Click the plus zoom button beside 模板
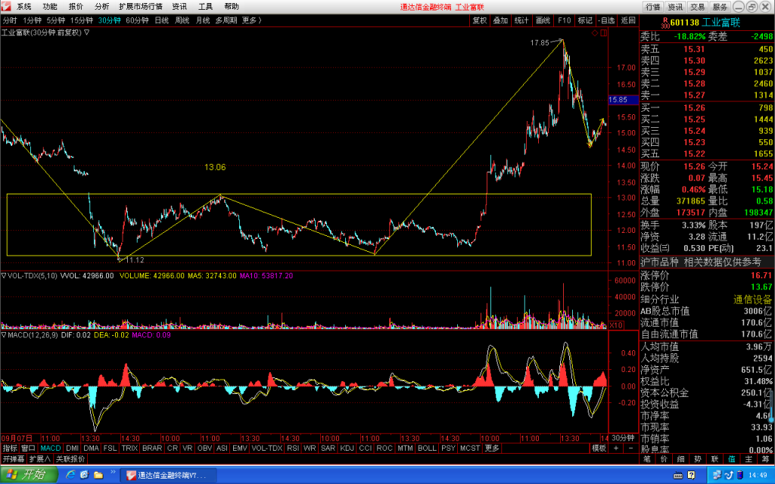Viewport: 775px width, 484px height. pyautogui.click(x=616, y=448)
